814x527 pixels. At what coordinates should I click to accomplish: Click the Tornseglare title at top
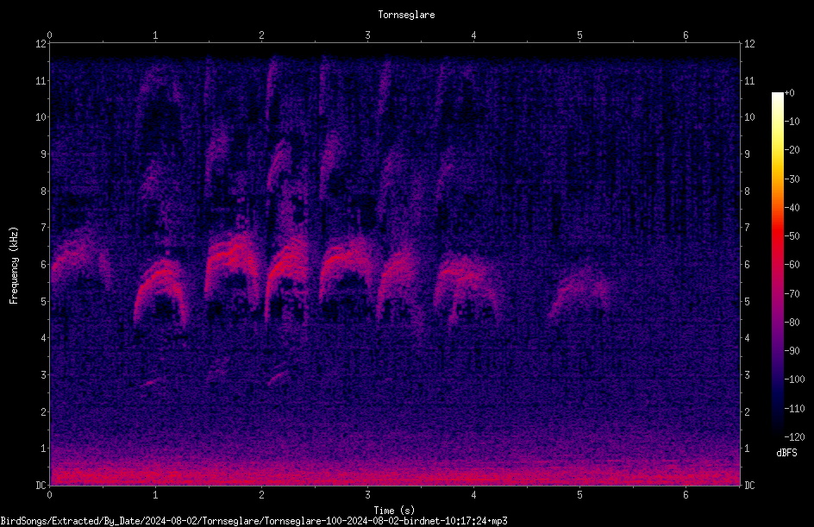(x=406, y=15)
